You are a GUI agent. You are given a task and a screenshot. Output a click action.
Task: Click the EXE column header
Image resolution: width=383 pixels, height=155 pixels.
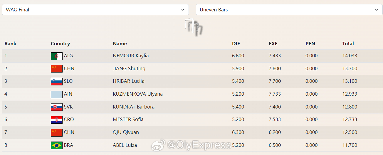click(273, 44)
